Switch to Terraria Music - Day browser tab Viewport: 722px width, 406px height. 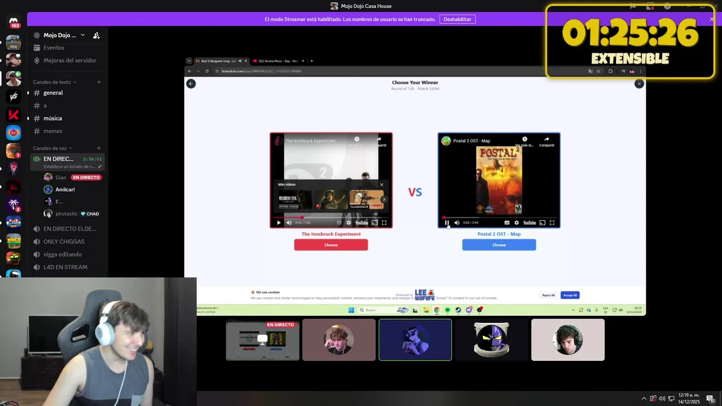(x=278, y=61)
